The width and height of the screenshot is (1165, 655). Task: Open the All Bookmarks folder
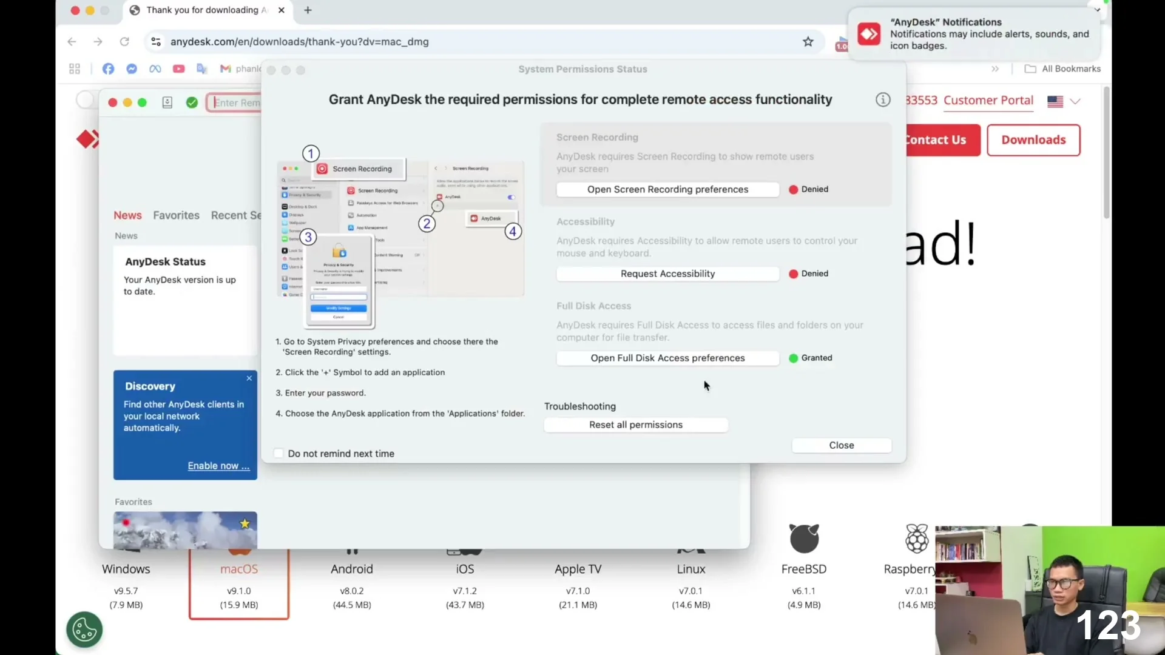(x=1062, y=69)
